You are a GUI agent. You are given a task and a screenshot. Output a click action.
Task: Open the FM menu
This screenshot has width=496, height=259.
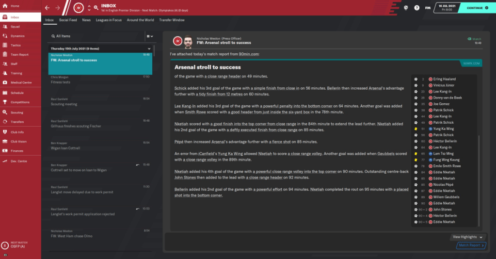[x=427, y=8]
